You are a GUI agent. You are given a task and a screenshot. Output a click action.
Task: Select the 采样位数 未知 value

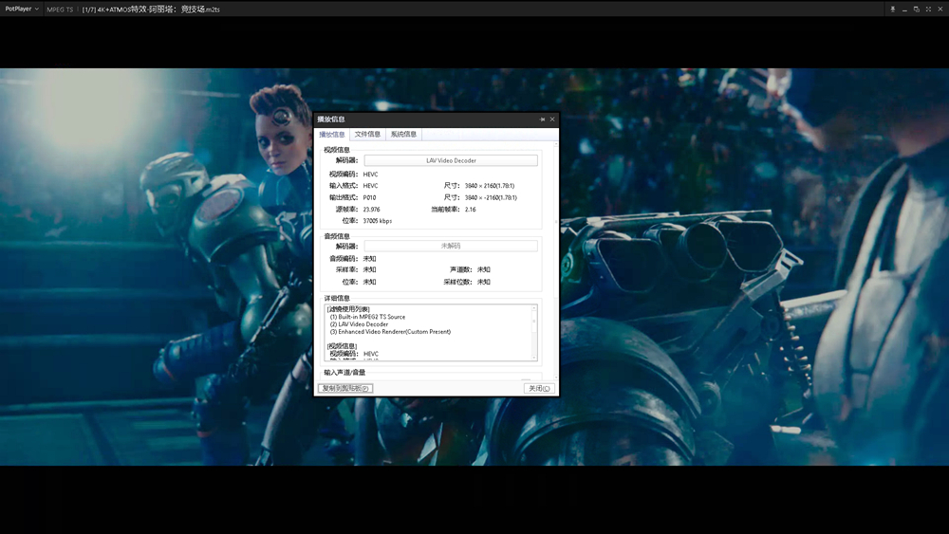[484, 282]
